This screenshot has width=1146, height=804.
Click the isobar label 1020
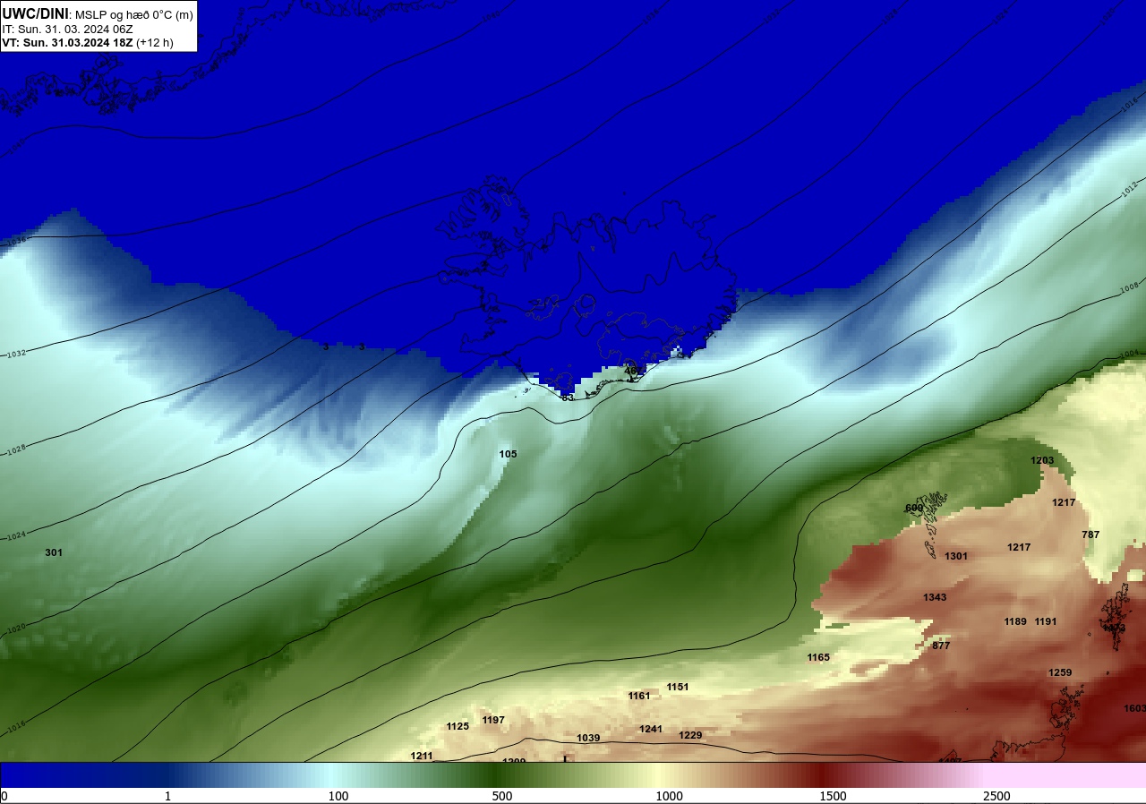15,629
